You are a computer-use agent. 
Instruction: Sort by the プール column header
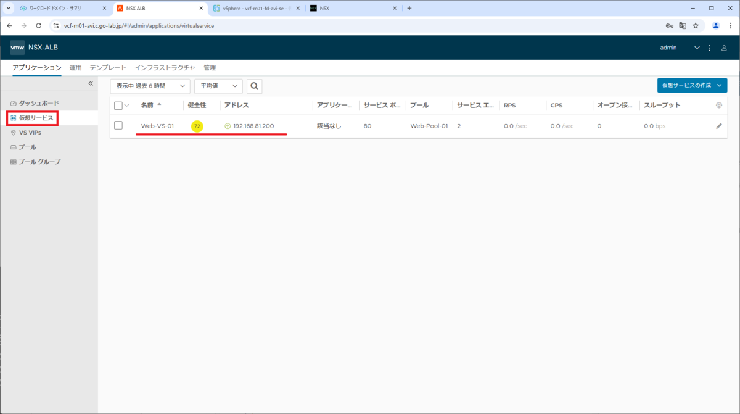pyautogui.click(x=419, y=106)
